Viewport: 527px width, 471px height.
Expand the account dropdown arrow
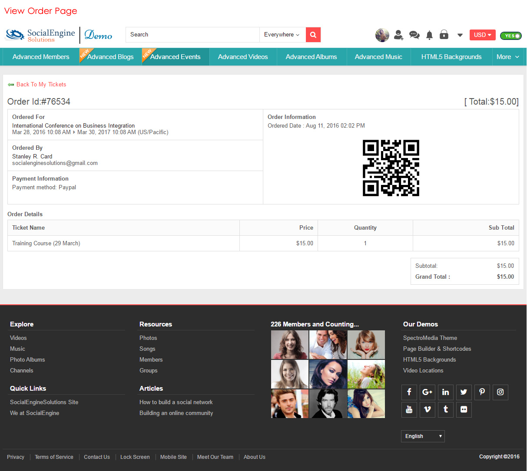tap(460, 35)
